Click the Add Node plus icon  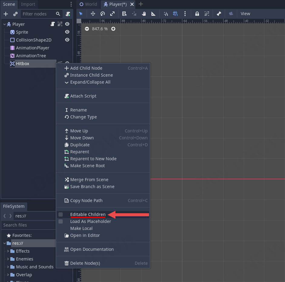(x=6, y=14)
